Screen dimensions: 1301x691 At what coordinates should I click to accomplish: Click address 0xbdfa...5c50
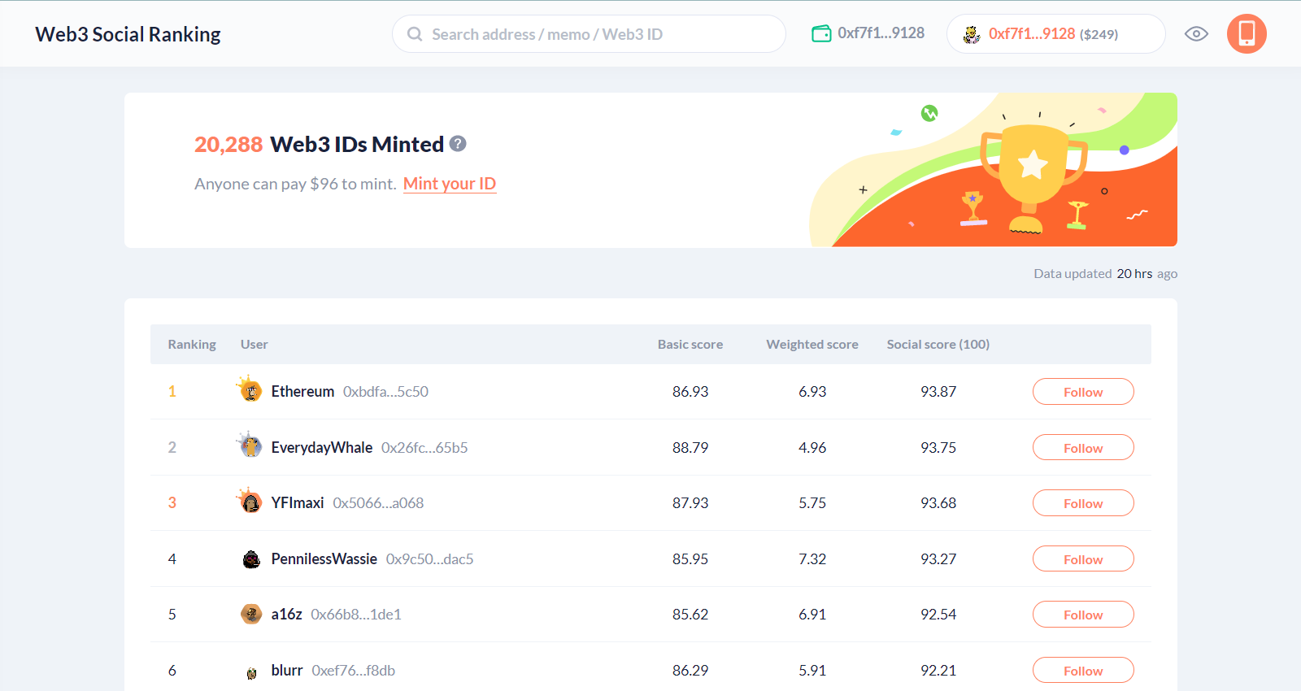(385, 392)
